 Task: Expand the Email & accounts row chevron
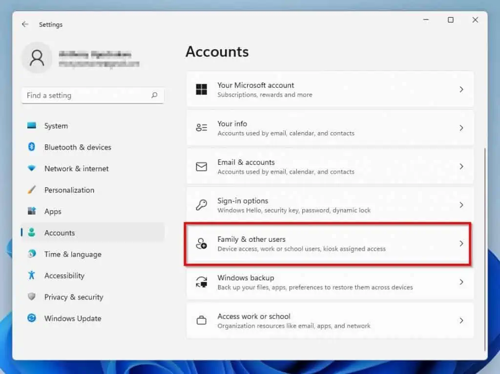click(461, 166)
